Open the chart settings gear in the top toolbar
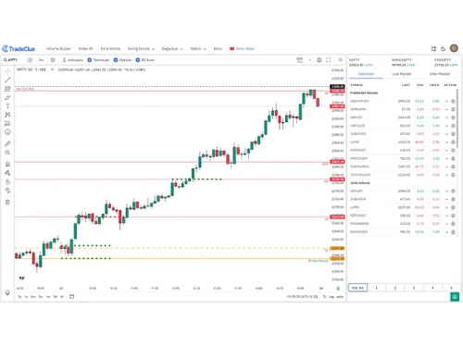The width and height of the screenshot is (463, 347). (x=319, y=60)
